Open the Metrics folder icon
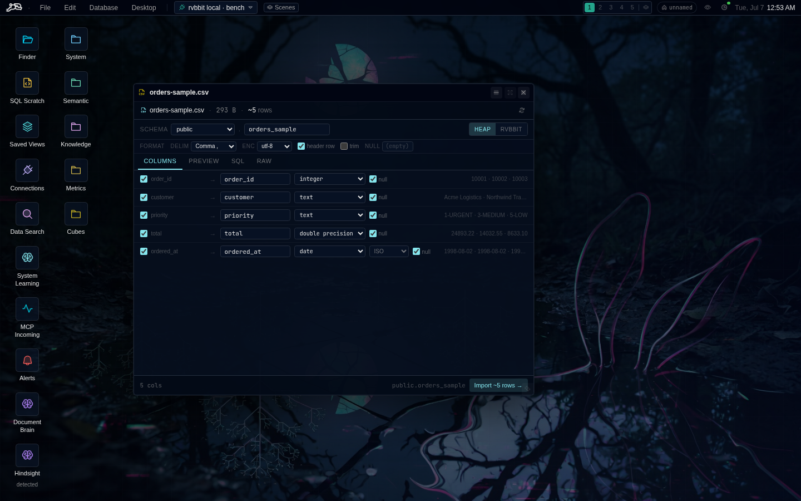Image resolution: width=801 pixels, height=501 pixels. coord(76,170)
